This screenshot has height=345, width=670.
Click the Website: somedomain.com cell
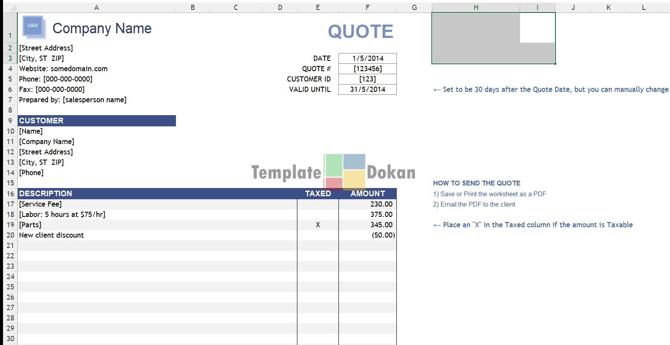pyautogui.click(x=63, y=69)
